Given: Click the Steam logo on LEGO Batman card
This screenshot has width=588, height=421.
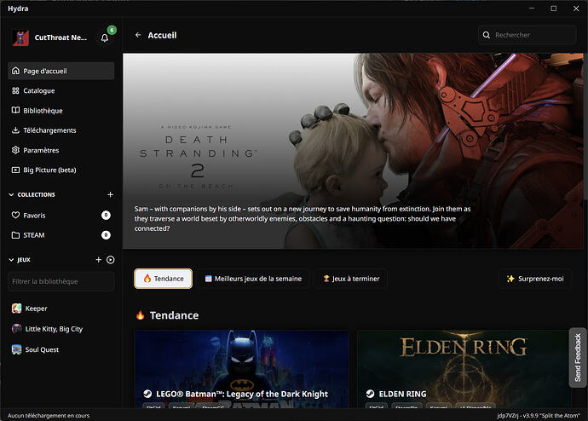Looking at the screenshot, I should tap(147, 394).
